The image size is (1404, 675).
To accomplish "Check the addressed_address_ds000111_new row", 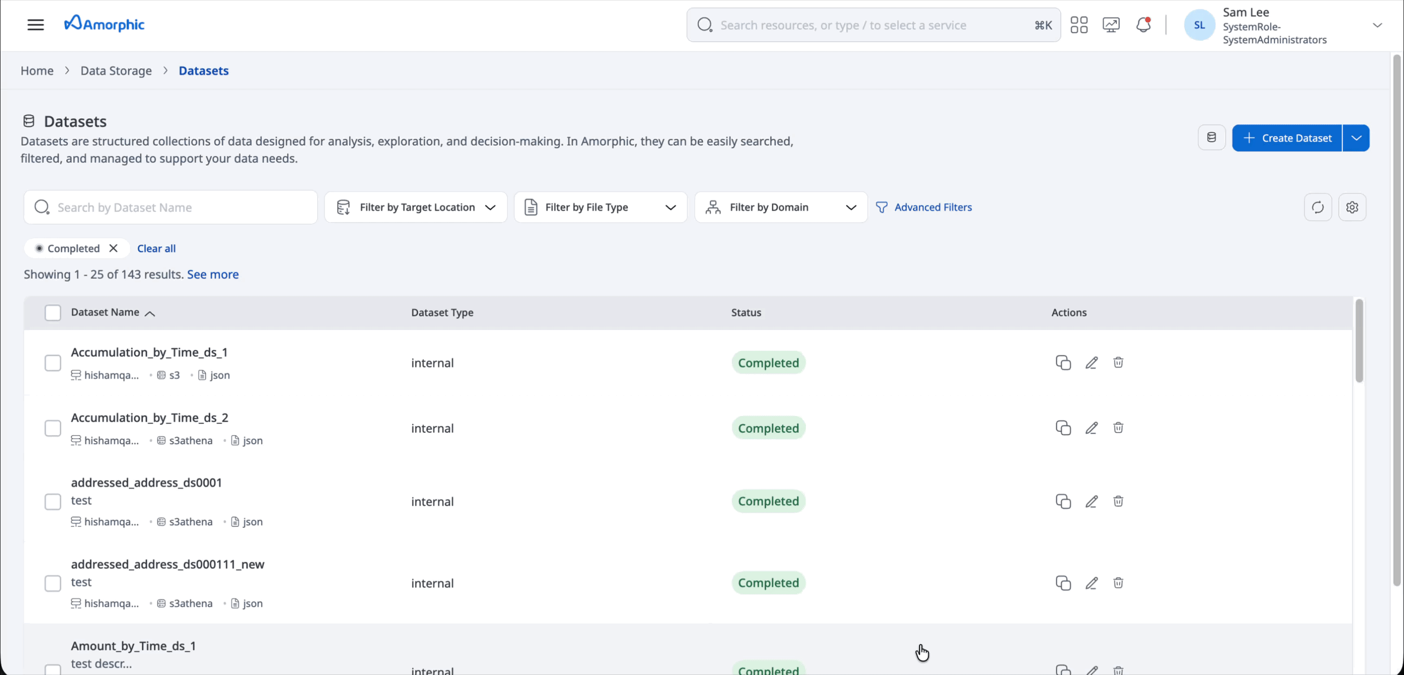I will 53,584.
